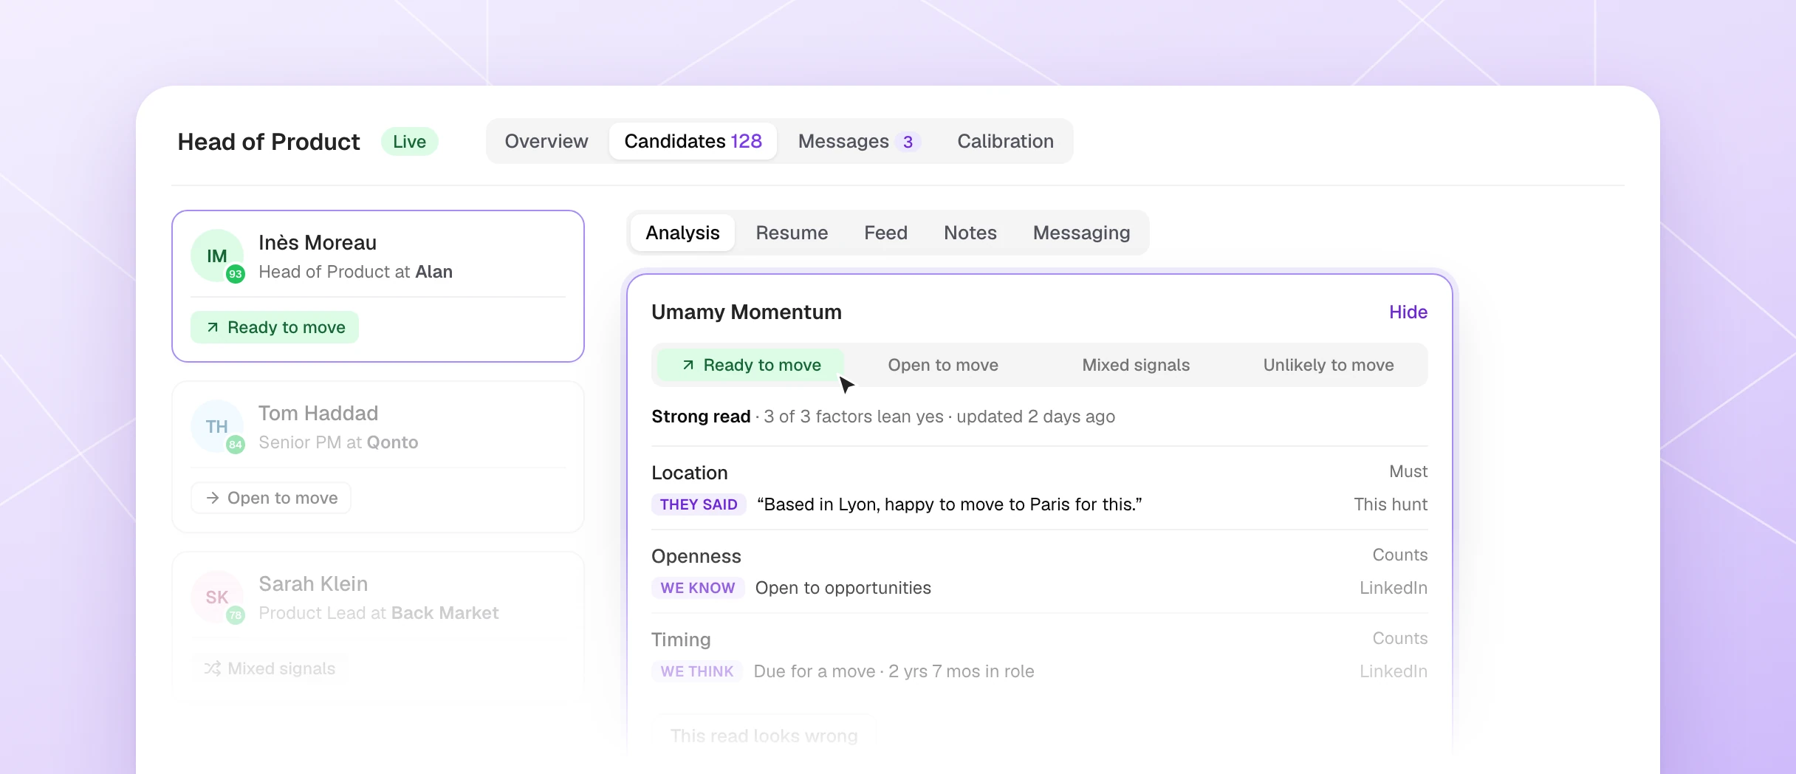
Task: Select the Open to move momentum option
Action: 943,365
